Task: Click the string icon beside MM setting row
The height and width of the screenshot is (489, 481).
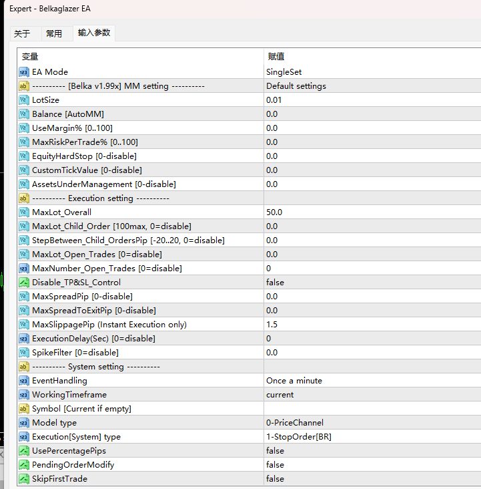Action: click(x=23, y=86)
